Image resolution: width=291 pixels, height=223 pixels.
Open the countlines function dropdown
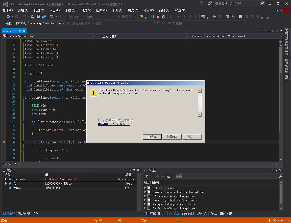tap(281, 36)
